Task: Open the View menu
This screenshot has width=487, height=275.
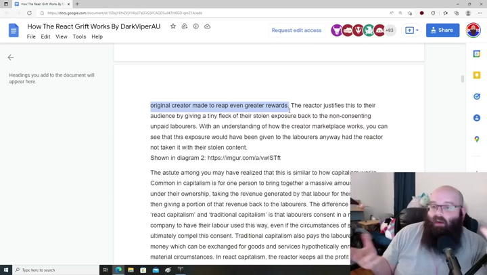Action: pyautogui.click(x=61, y=37)
